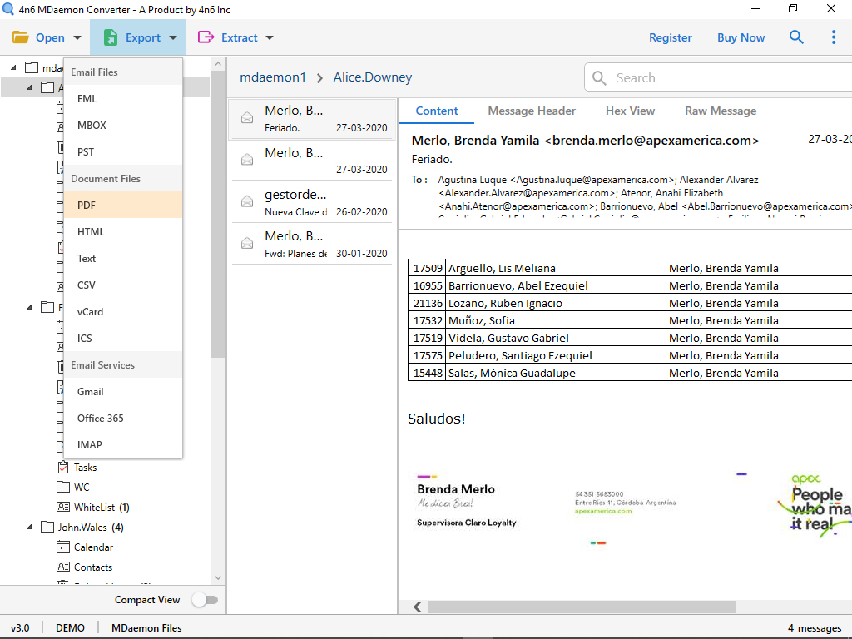Select EML export format
This screenshot has height=639, width=852.
pyautogui.click(x=123, y=98)
